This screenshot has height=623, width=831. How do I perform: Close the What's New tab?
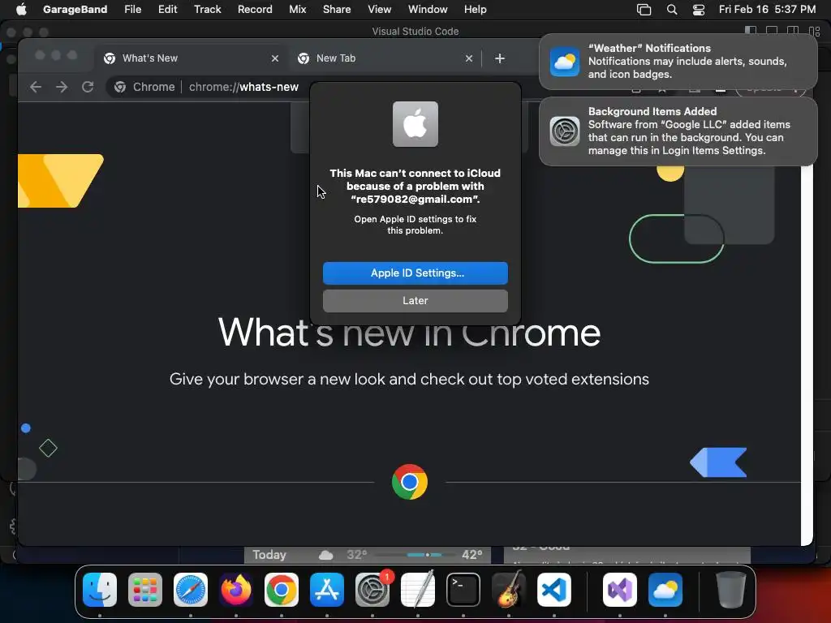[274, 58]
